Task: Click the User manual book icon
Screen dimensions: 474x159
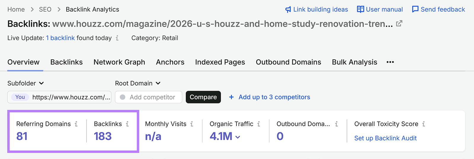Action: coord(360,9)
